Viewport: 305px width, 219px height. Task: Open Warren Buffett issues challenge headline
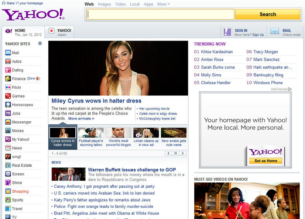pos(132,170)
